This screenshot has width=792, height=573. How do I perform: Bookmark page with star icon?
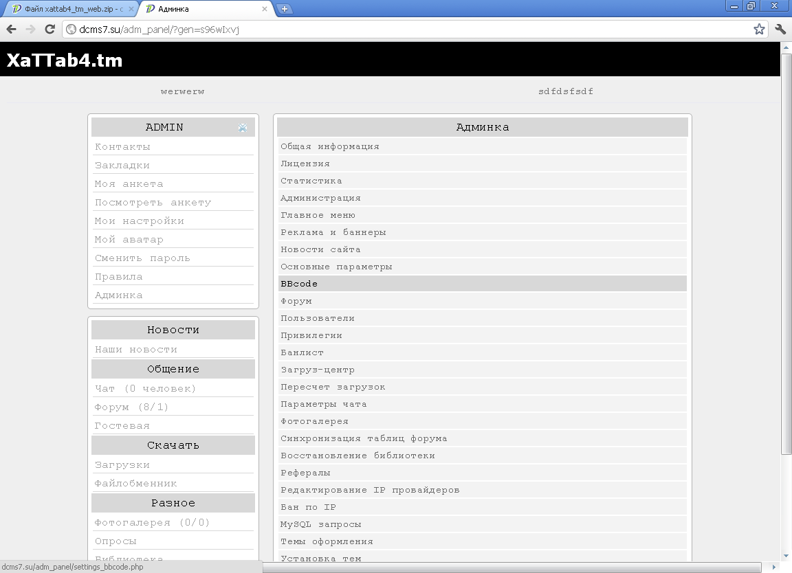tap(759, 30)
